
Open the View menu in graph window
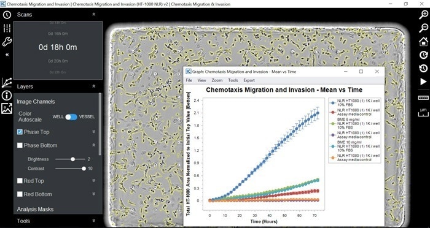click(x=201, y=80)
